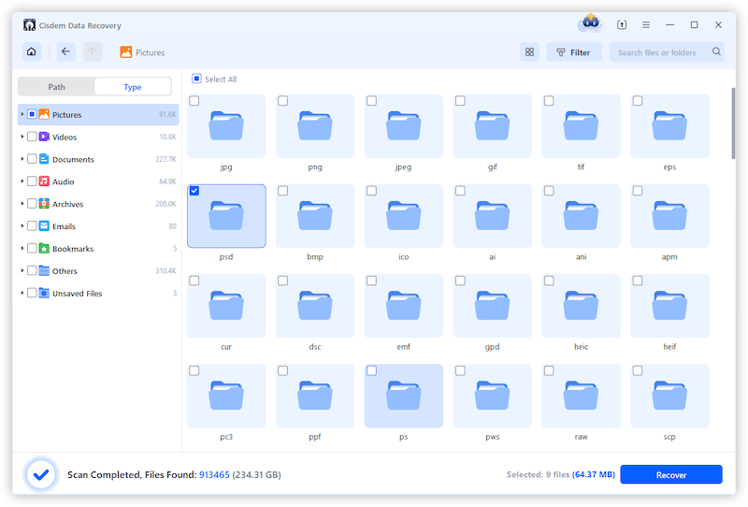
Task: Expand the Archives tree node
Action: (x=22, y=204)
